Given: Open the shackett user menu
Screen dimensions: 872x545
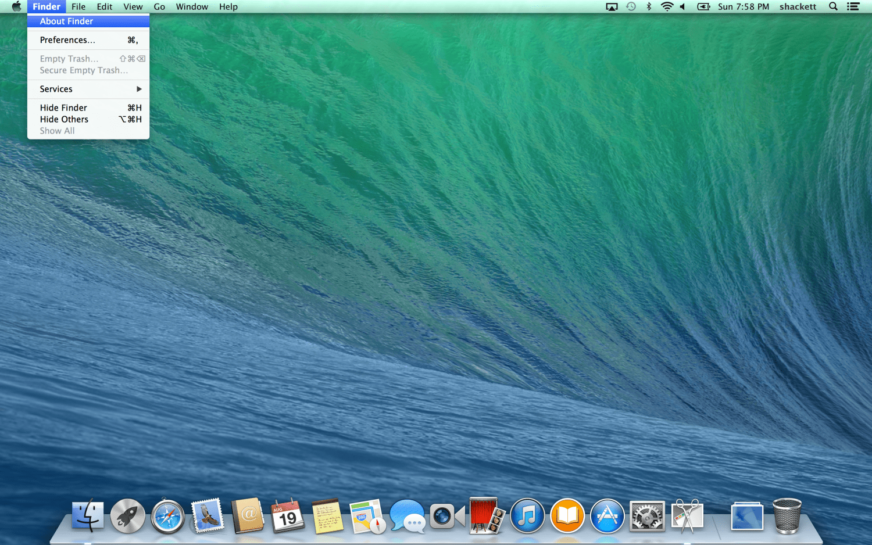Looking at the screenshot, I should [798, 7].
